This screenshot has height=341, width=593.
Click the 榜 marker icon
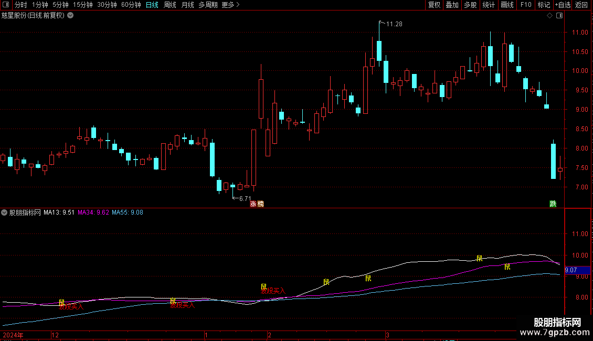click(x=261, y=204)
